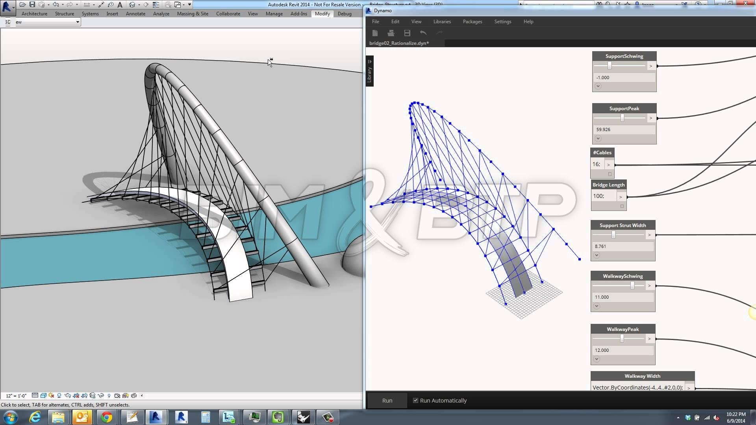
Task: Select the Measure Between Two References tool
Action: [87, 5]
